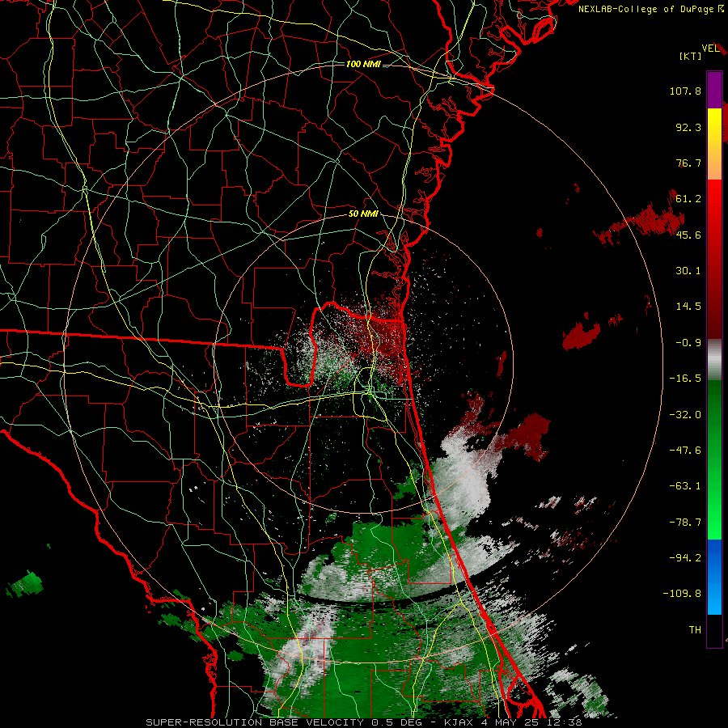This screenshot has height=728, width=728.
Task: Click the 45.6 velocity scale value
Action: point(688,235)
